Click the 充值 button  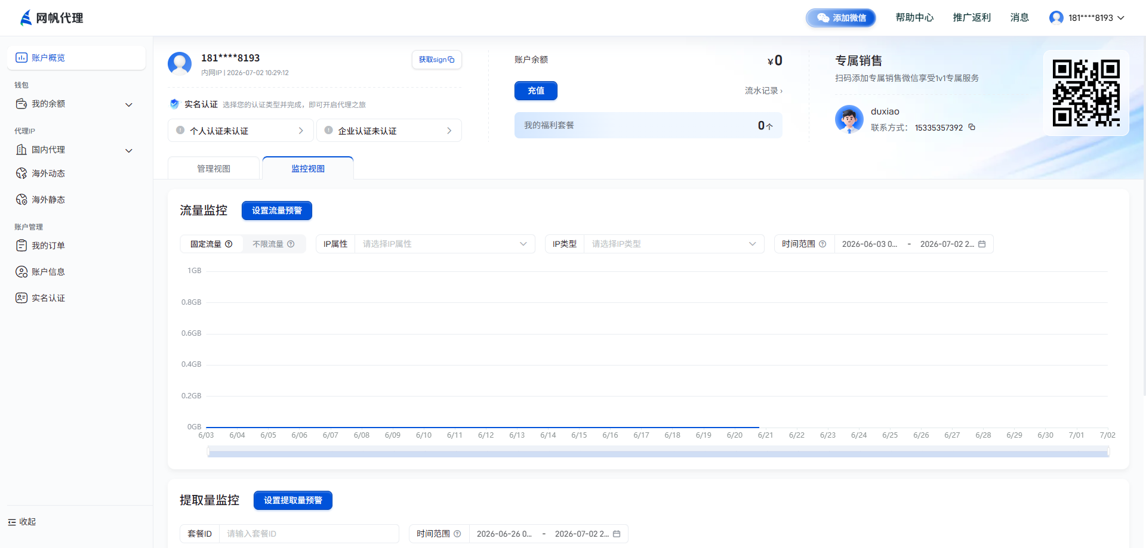coord(536,91)
